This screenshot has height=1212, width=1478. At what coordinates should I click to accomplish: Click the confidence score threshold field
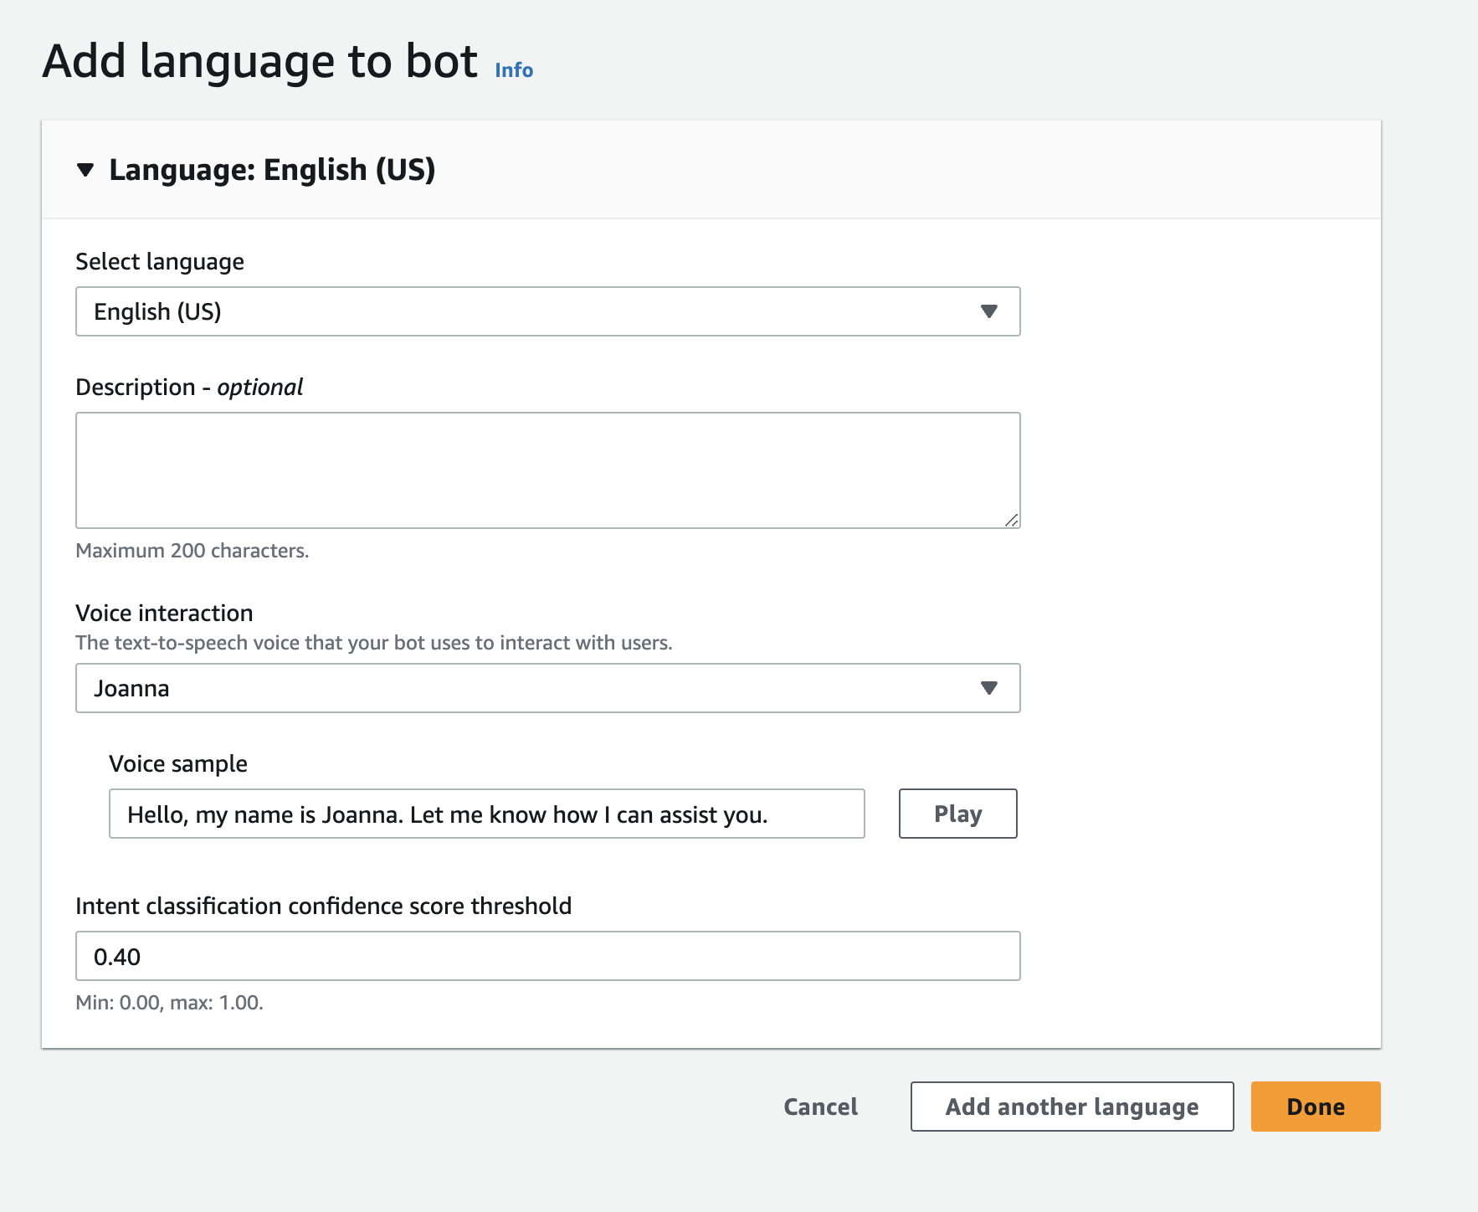pyautogui.click(x=547, y=956)
